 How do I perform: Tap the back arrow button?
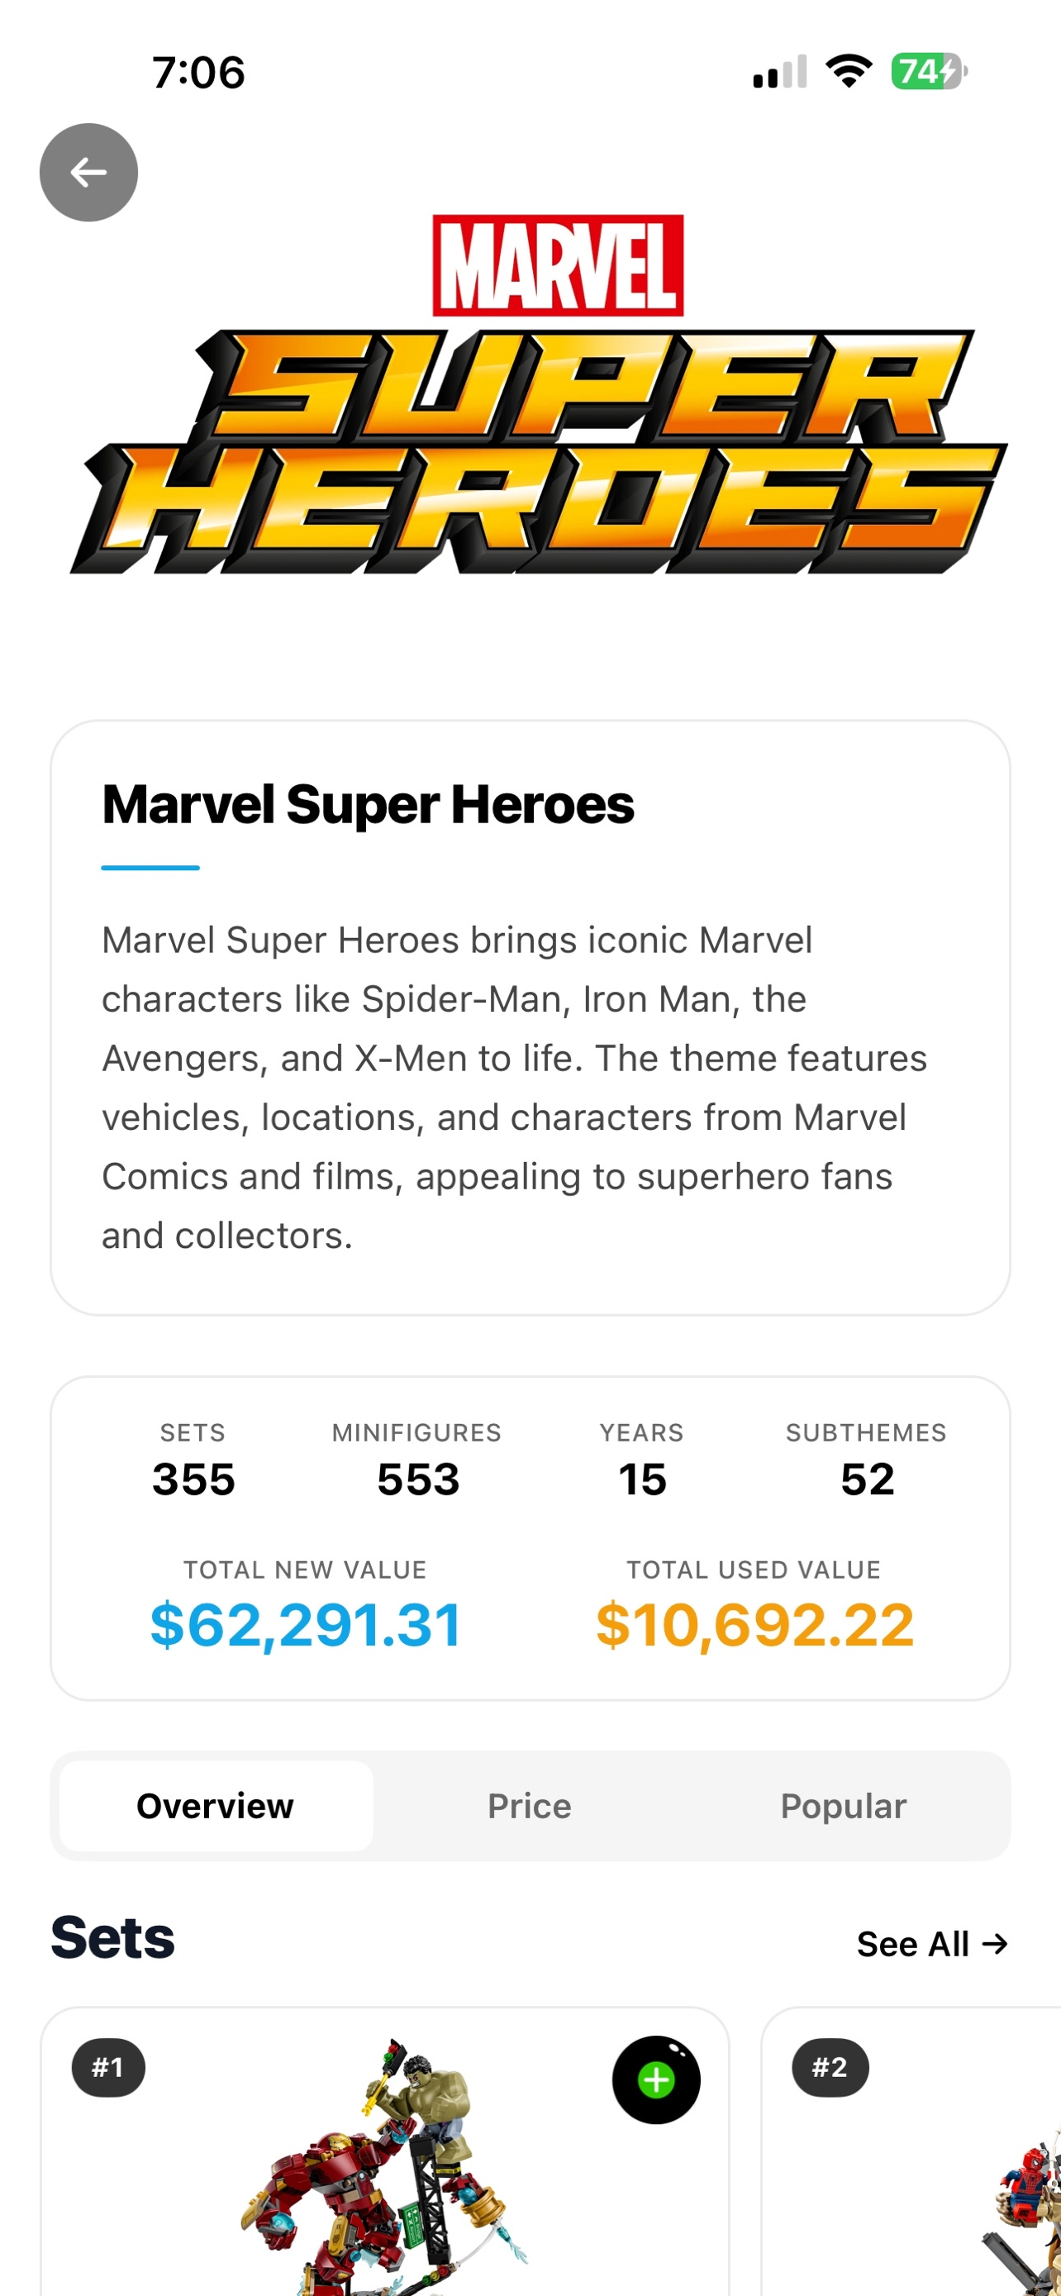tap(88, 172)
